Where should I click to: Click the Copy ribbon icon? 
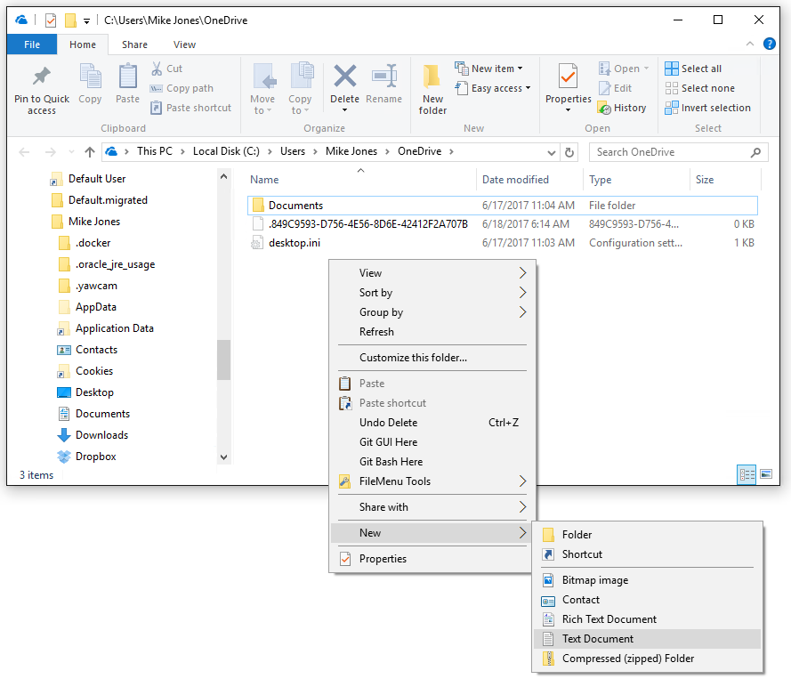[90, 77]
